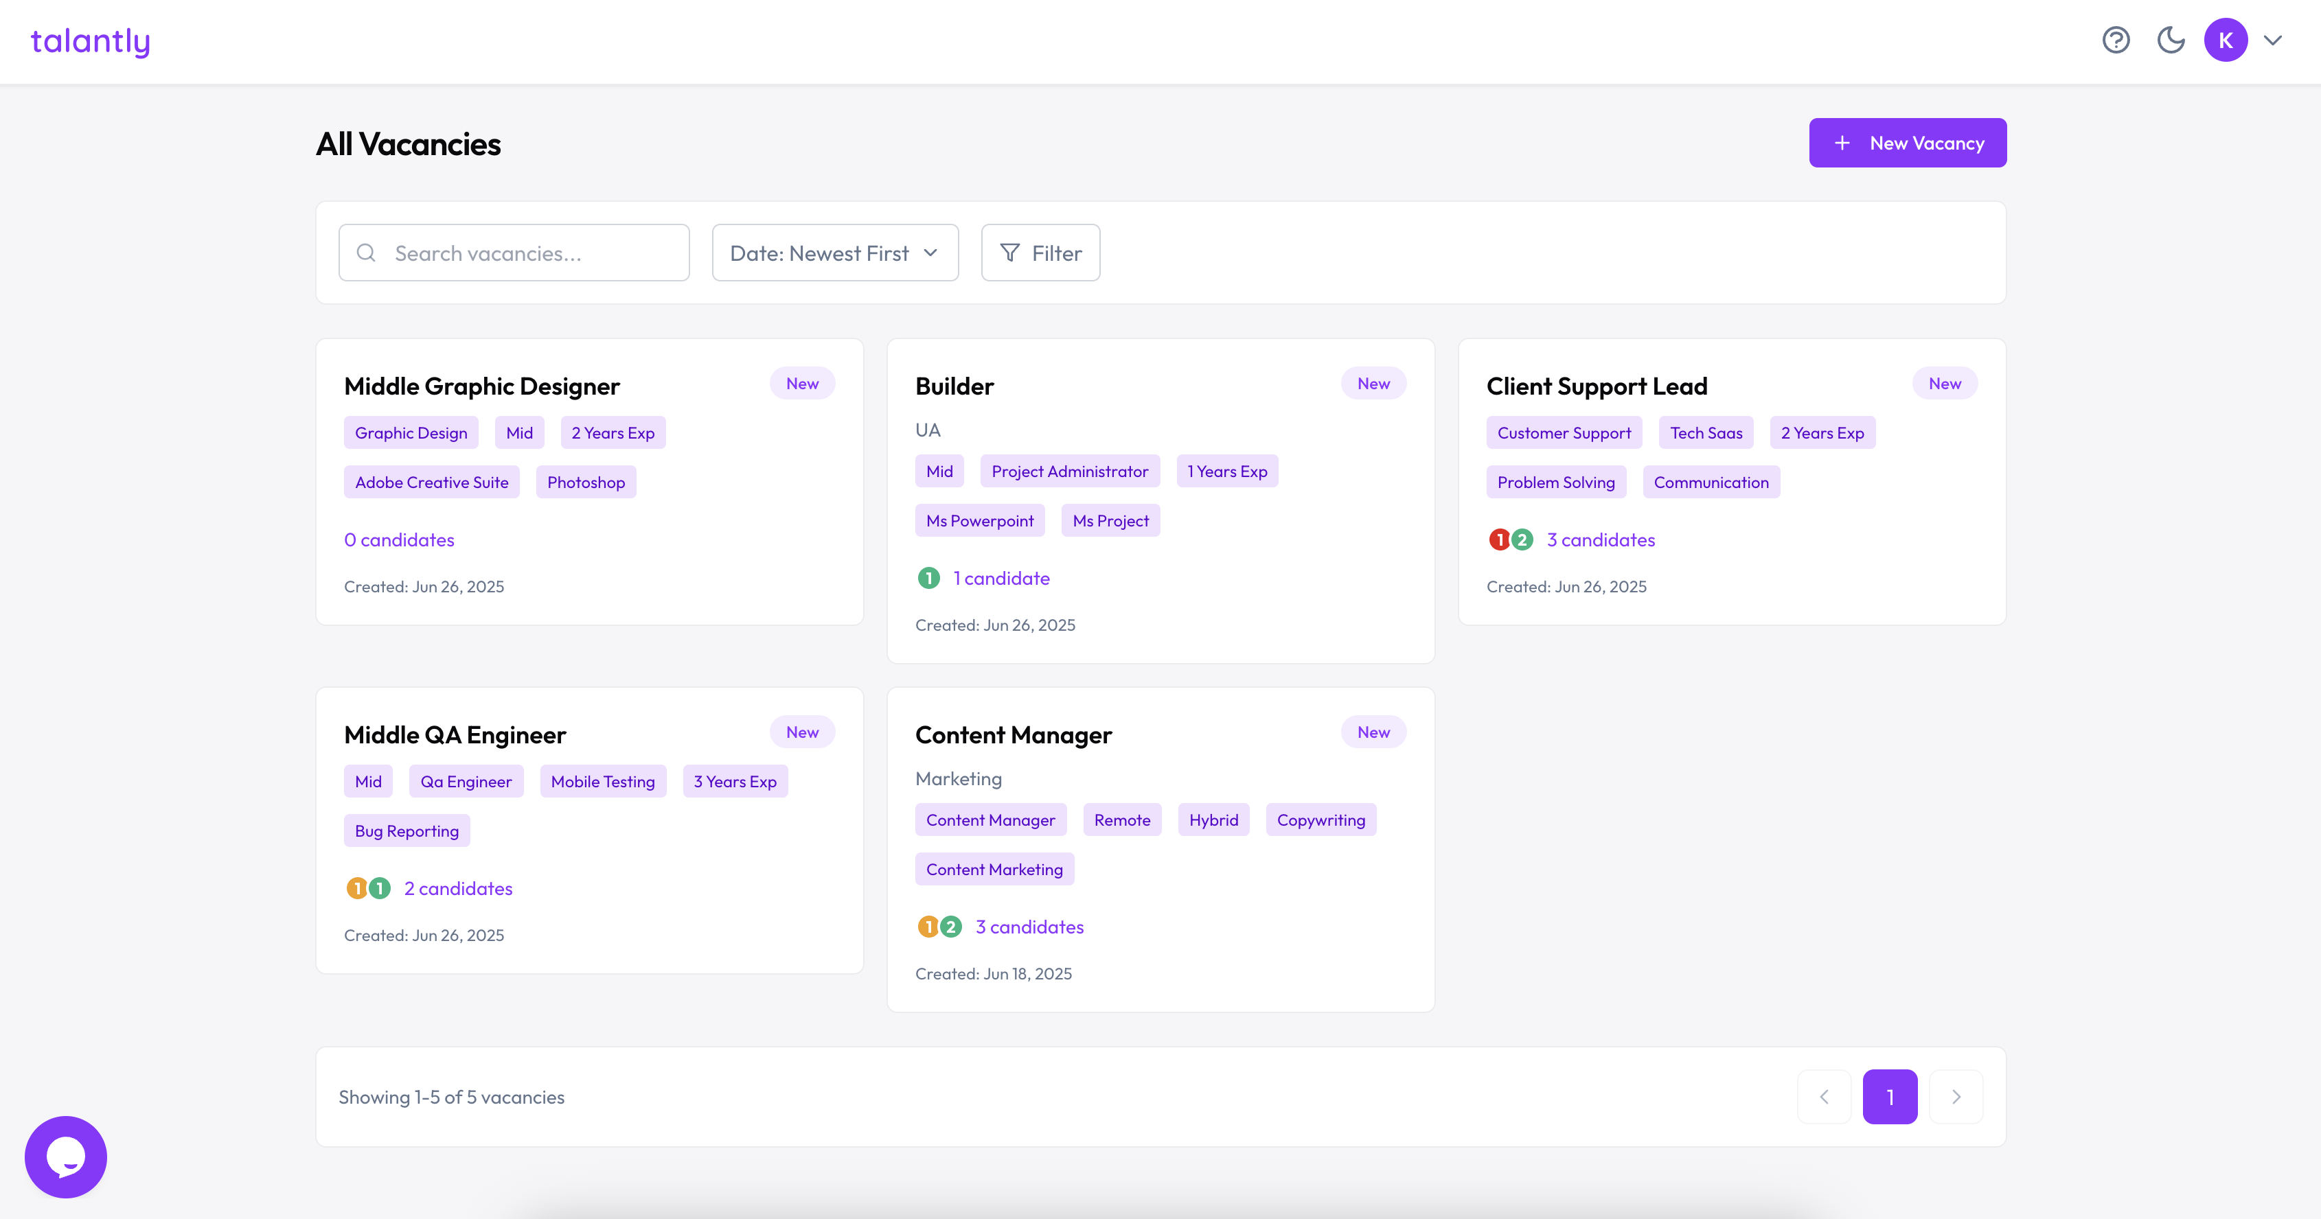Screen dimensions: 2321x1219
Task: Click the talantly logo
Action: (x=90, y=40)
